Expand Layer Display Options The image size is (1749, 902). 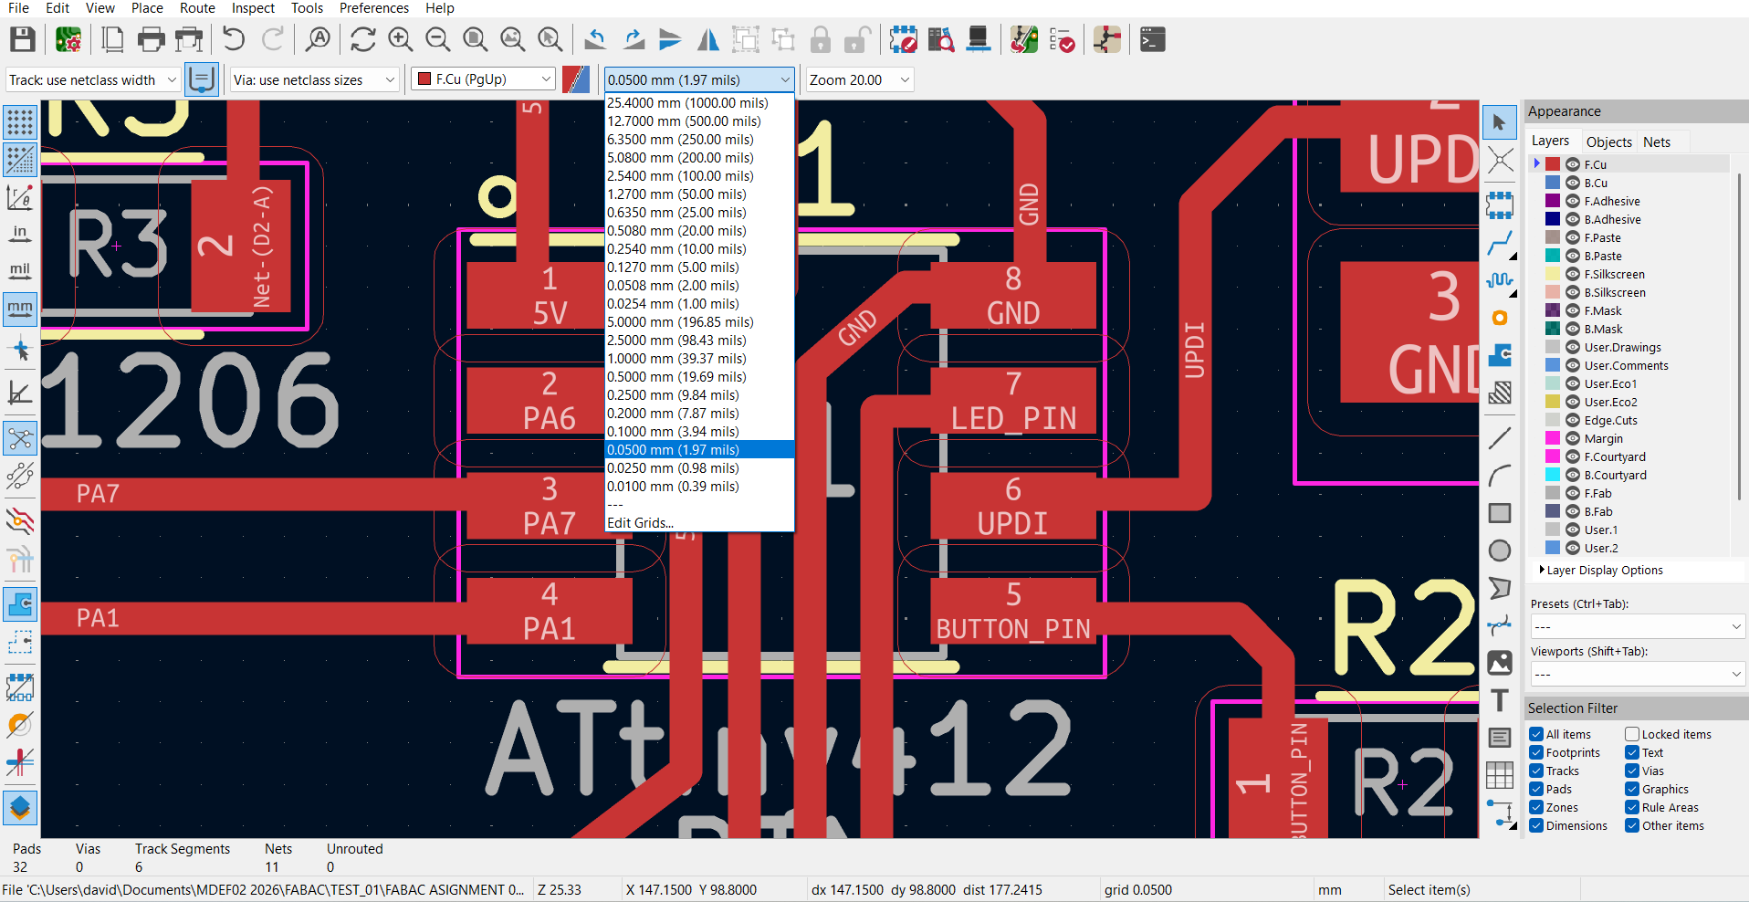coord(1604,570)
